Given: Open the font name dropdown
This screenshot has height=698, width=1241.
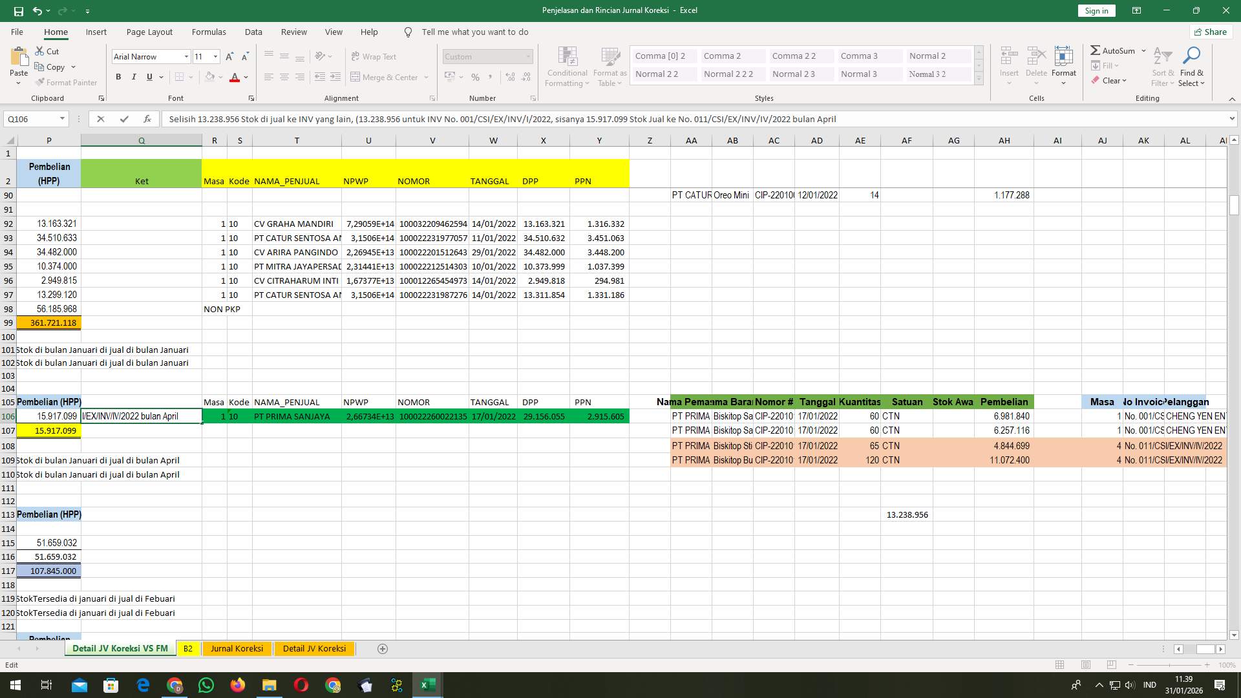Looking at the screenshot, I should 186,56.
